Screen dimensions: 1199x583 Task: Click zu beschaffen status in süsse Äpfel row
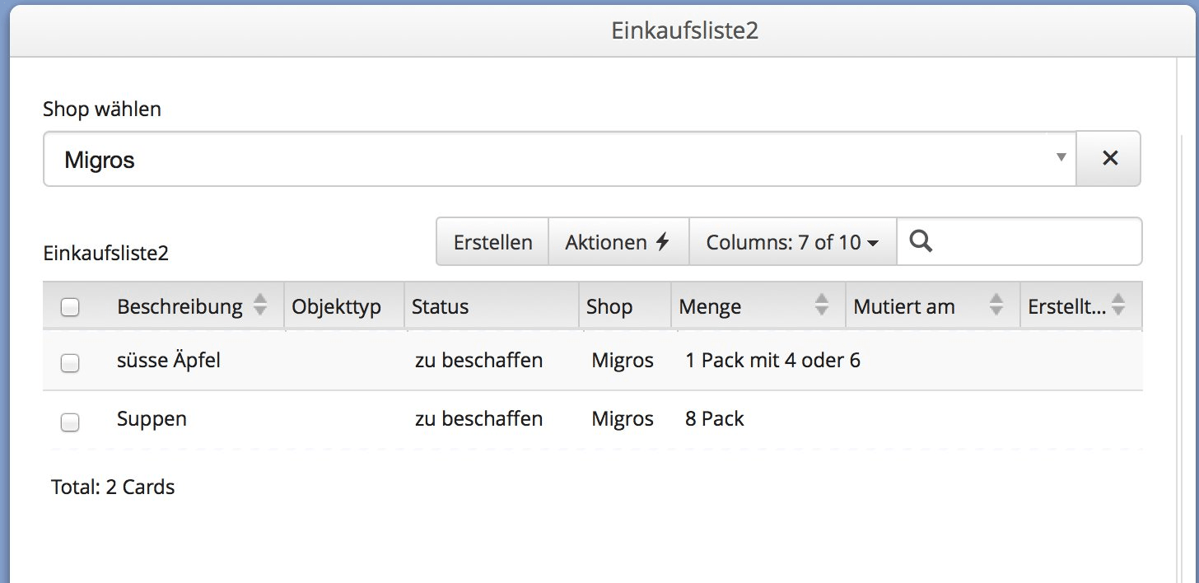click(x=478, y=360)
